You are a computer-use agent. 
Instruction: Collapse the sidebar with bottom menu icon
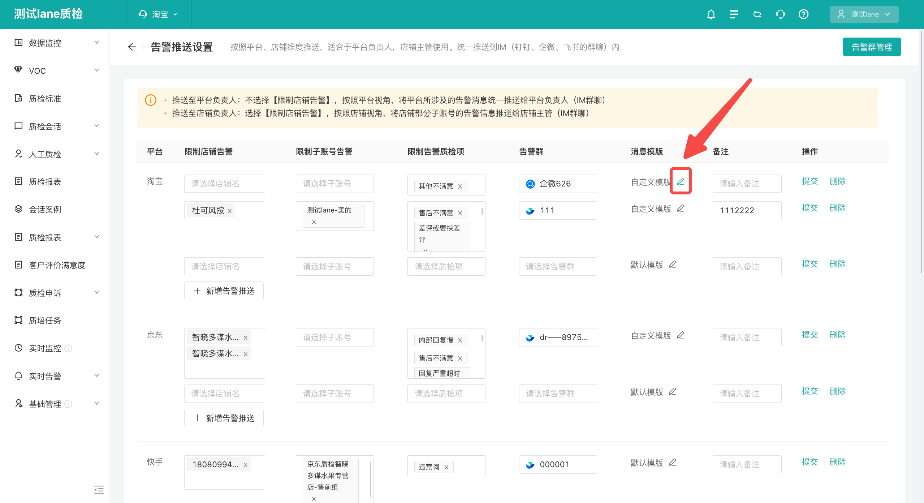(99, 490)
